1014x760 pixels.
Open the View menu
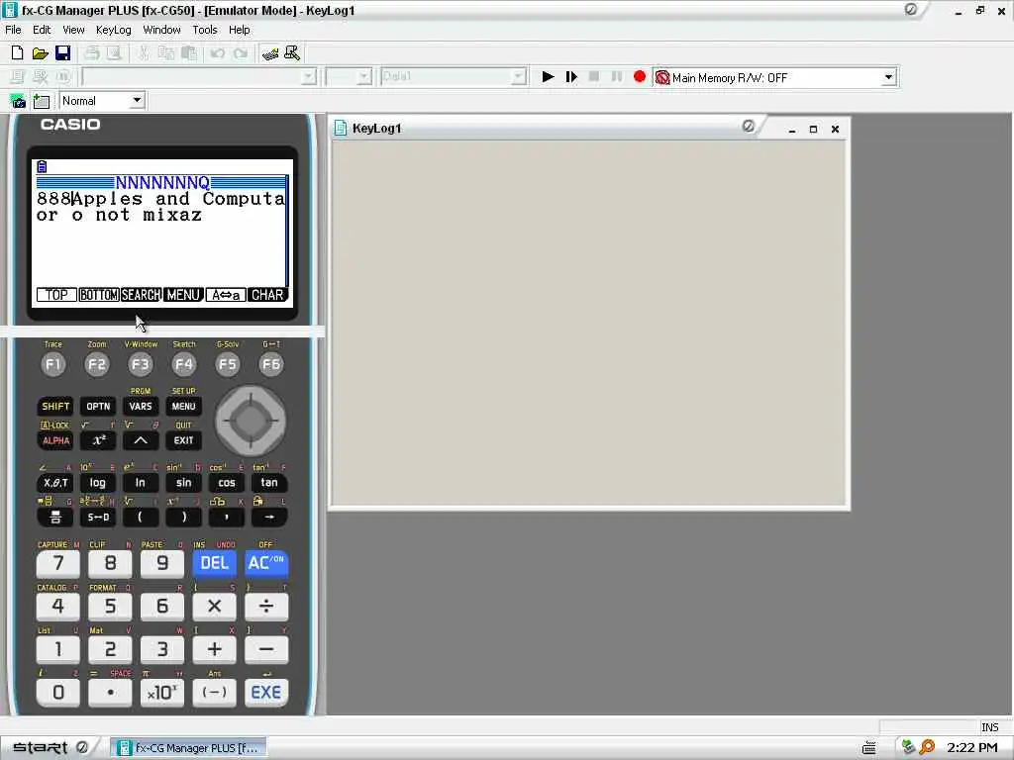[x=73, y=30]
